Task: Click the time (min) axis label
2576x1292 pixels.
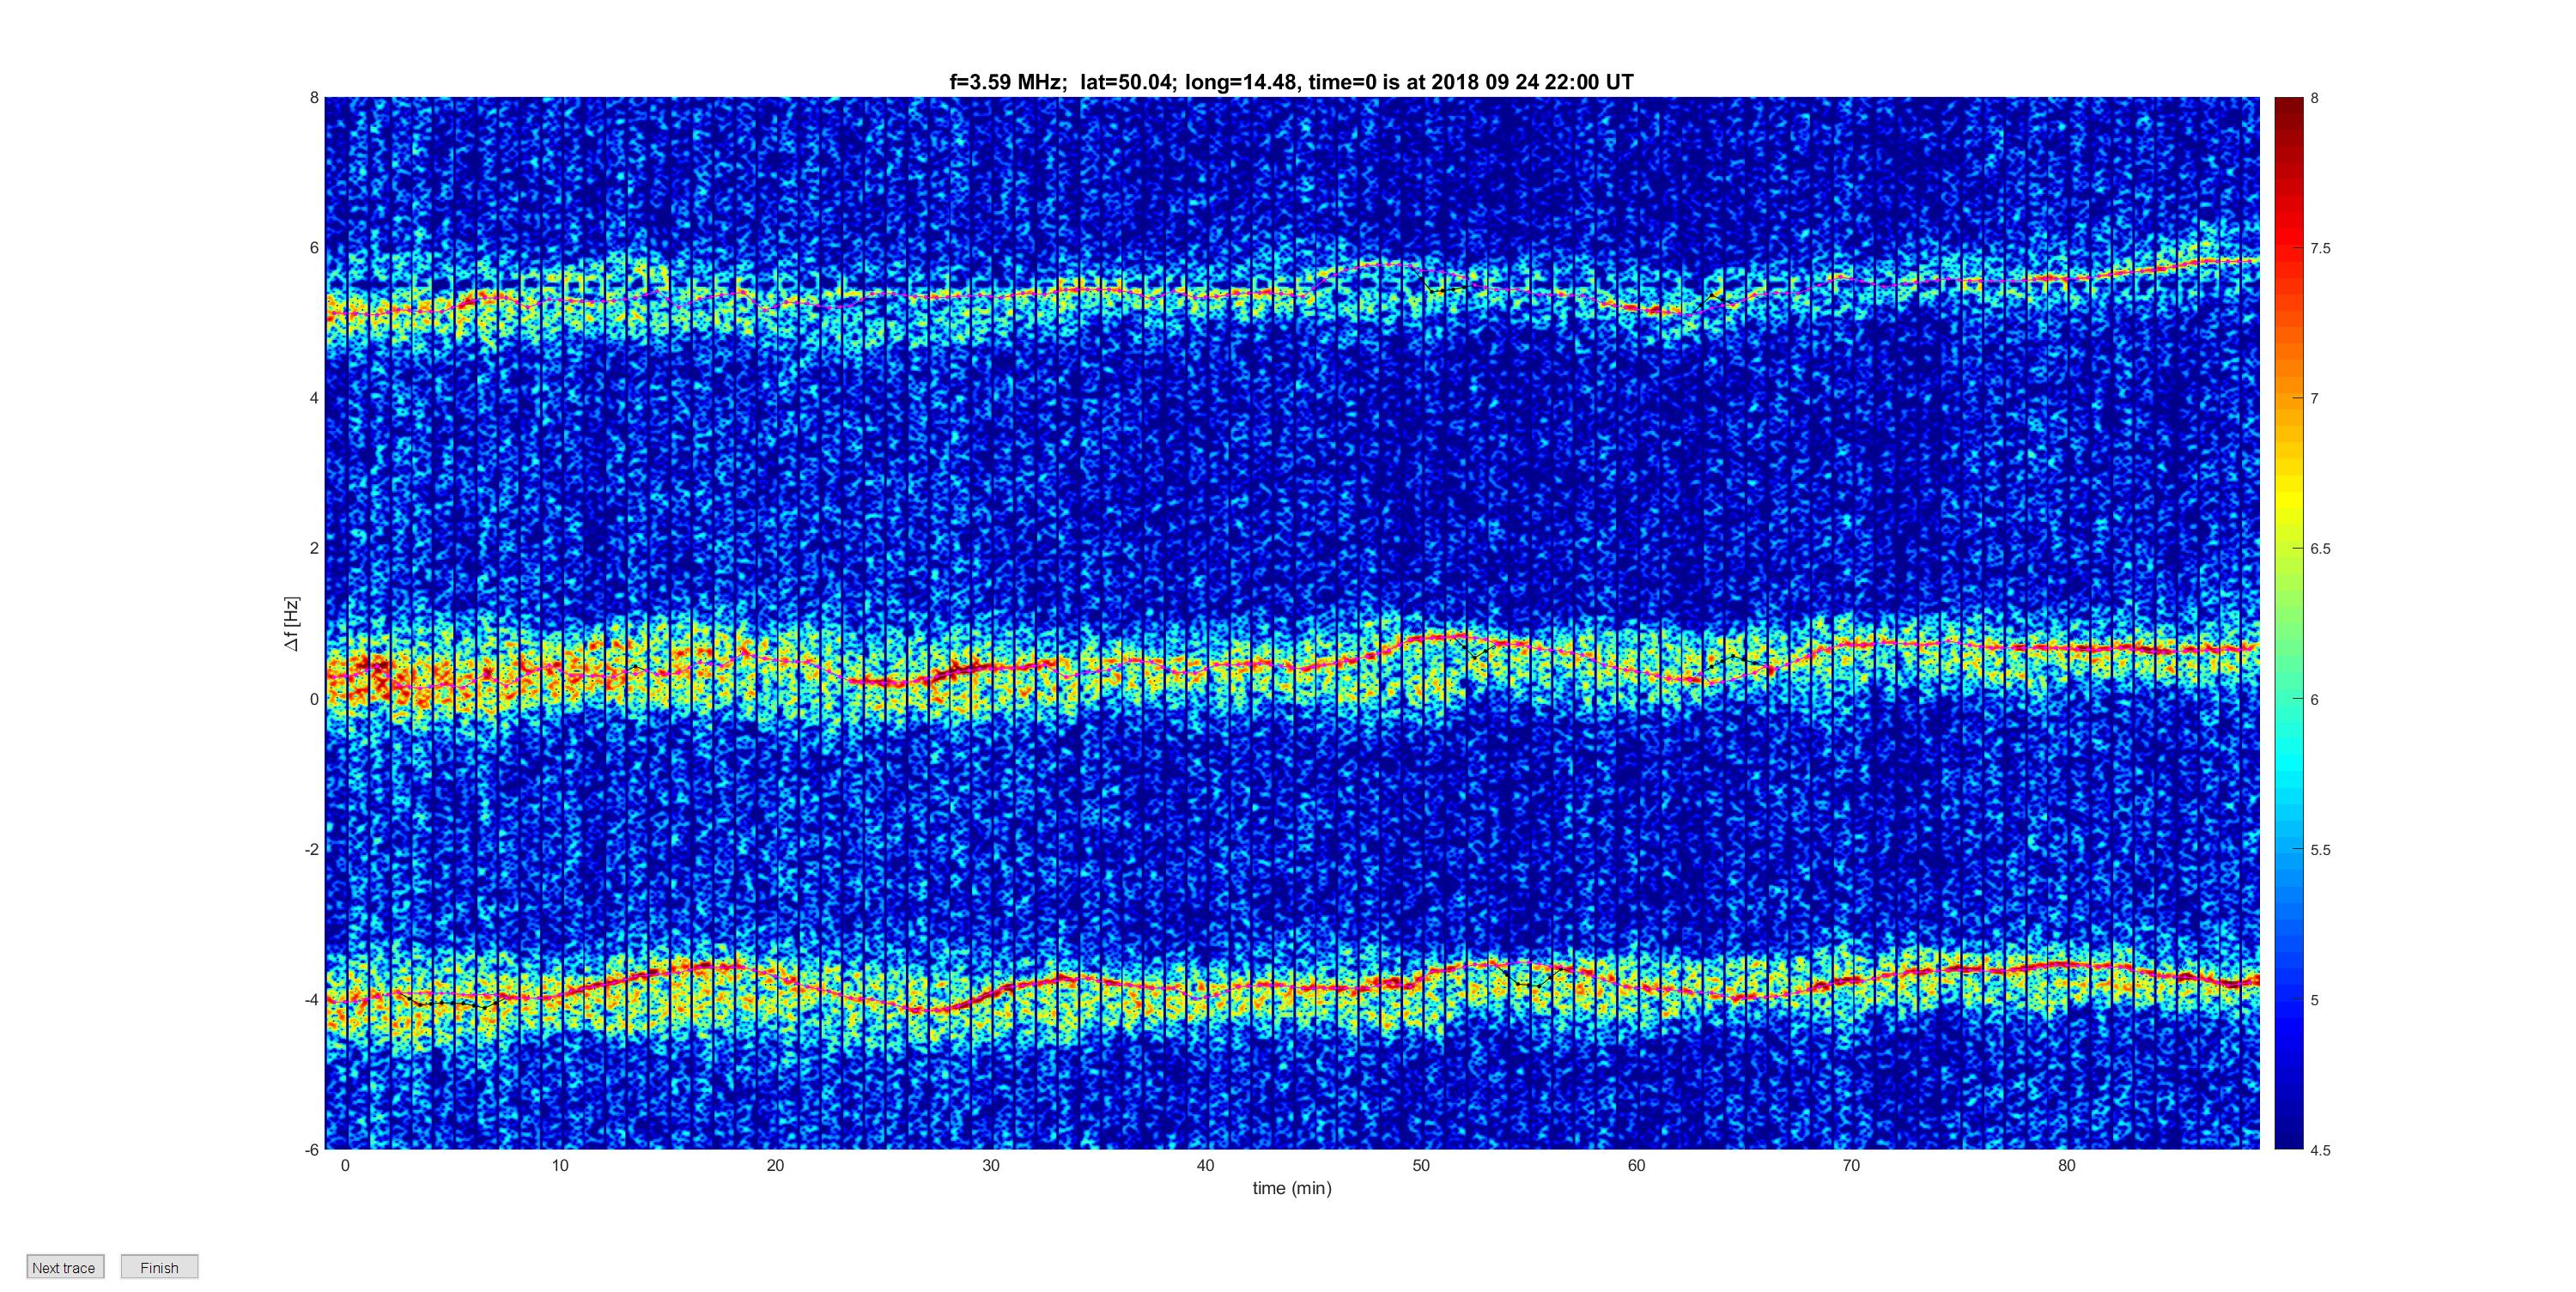Action: click(1292, 1188)
